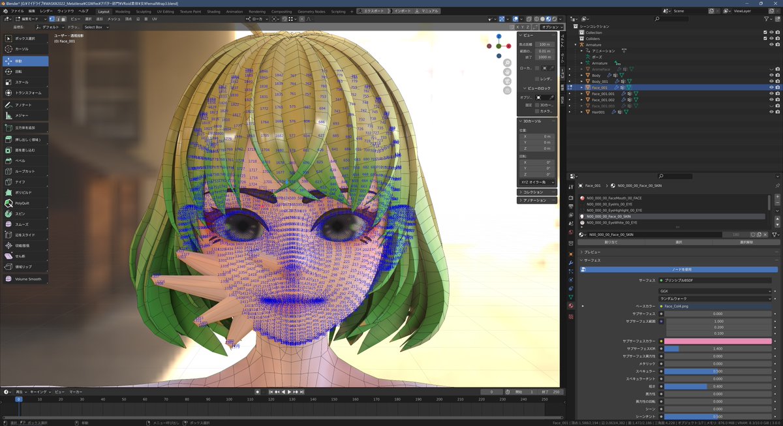Switch to the Sculpting workspace tab
This screenshot has height=426, width=783.
point(144,11)
